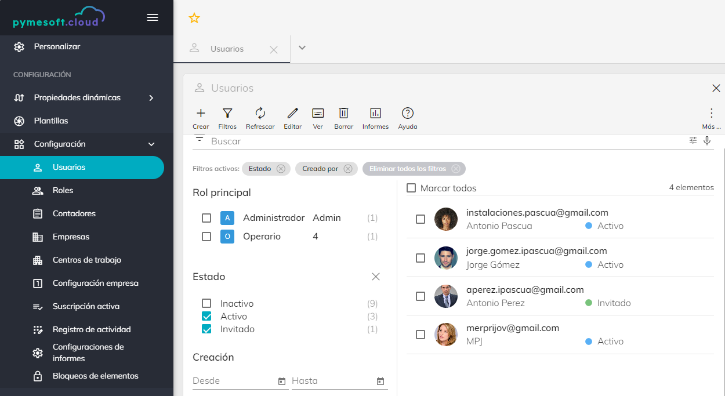This screenshot has height=396, width=725.
Task: Click Eliminar todos los filtros chip
Action: [x=408, y=169]
